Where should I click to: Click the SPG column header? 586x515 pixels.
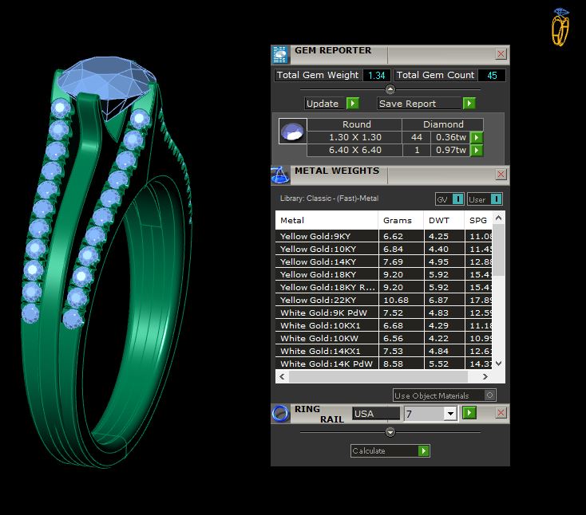coord(478,220)
